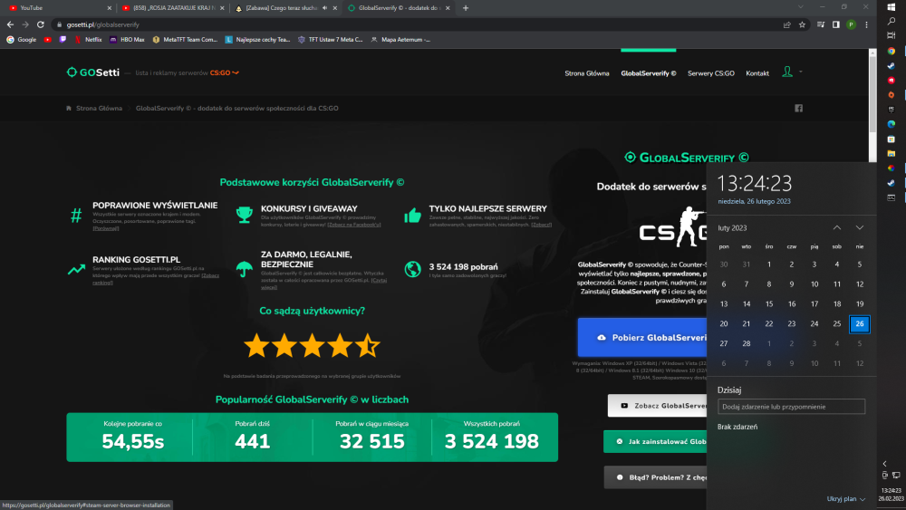Click the home icon in the breadcrumb
Image resolution: width=906 pixels, height=510 pixels.
pos(69,108)
